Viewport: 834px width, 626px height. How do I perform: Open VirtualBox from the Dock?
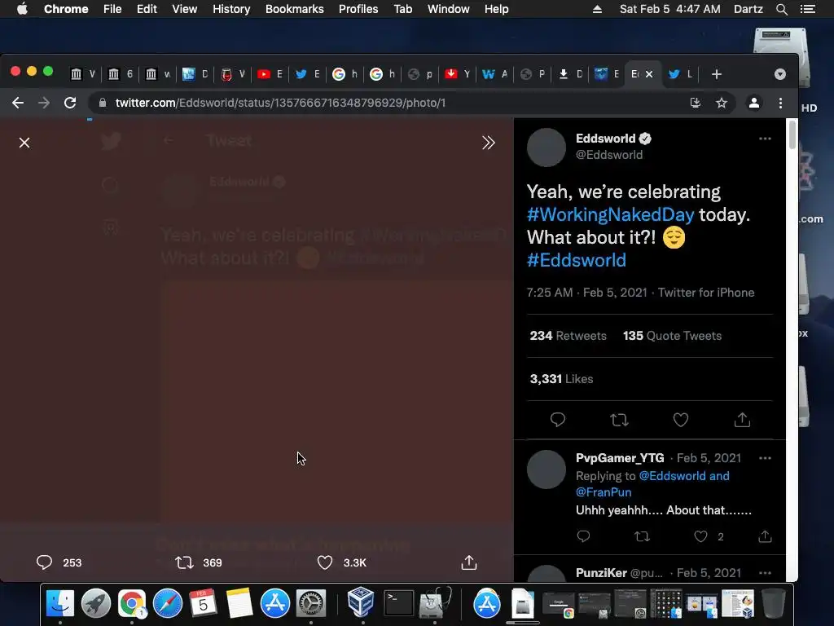coord(361,602)
